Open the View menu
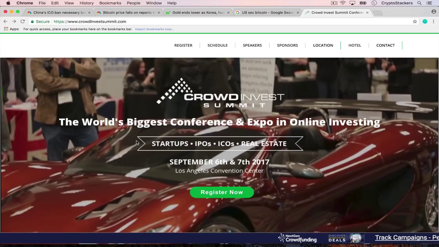The image size is (439, 247). (x=69, y=3)
